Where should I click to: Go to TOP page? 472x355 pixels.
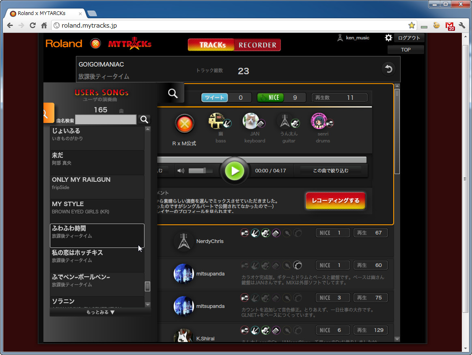(406, 49)
